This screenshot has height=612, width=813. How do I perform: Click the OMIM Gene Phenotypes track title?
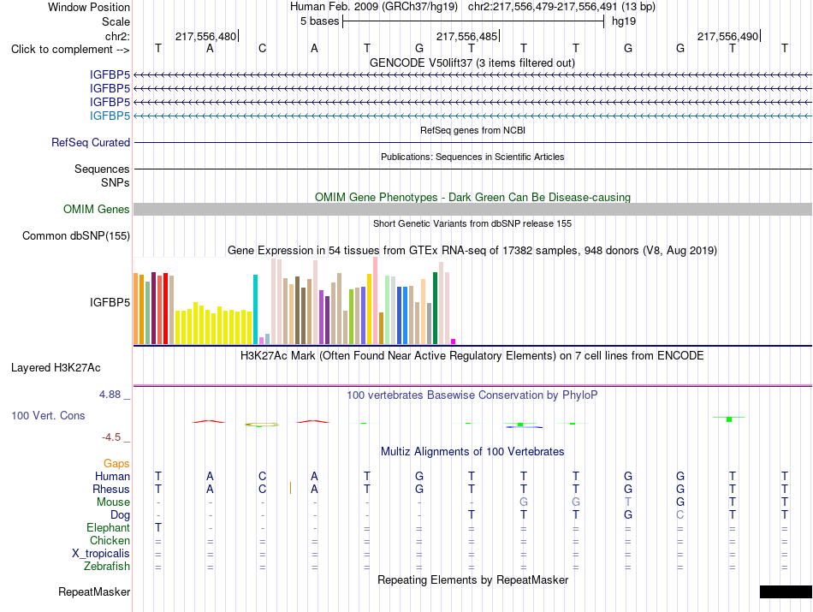(x=473, y=197)
